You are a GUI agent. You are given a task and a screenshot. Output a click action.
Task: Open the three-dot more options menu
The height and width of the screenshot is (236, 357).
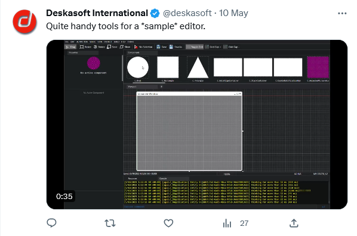point(342,14)
